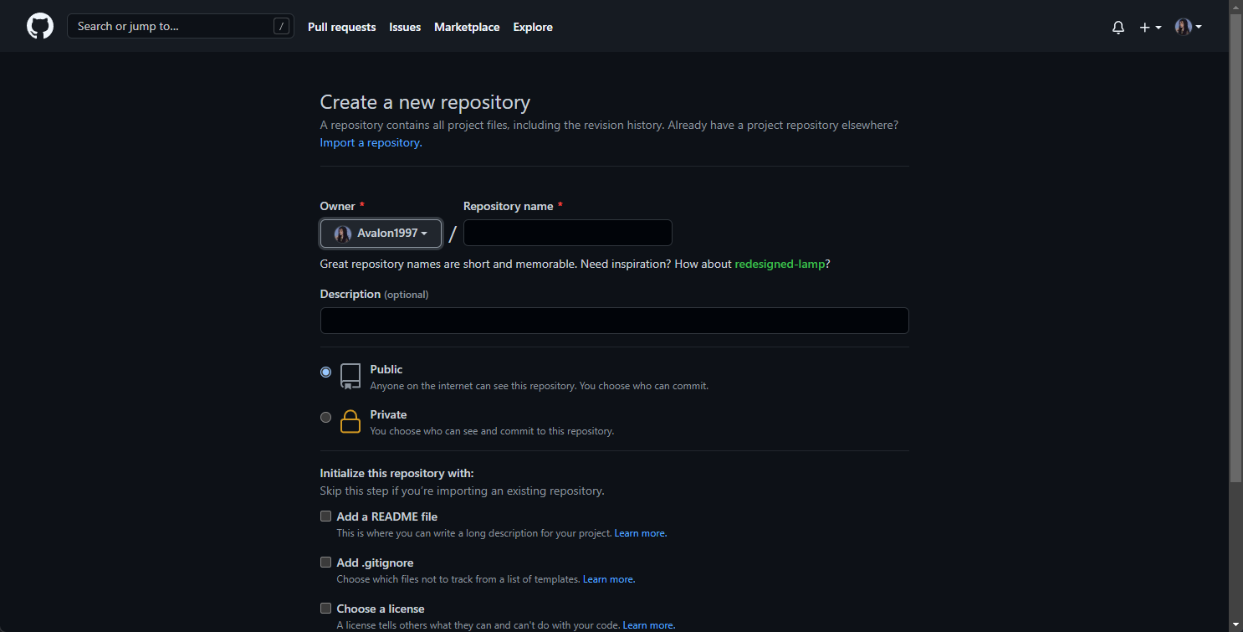
Task: Open Learn more link for .gitignore
Action: point(609,579)
